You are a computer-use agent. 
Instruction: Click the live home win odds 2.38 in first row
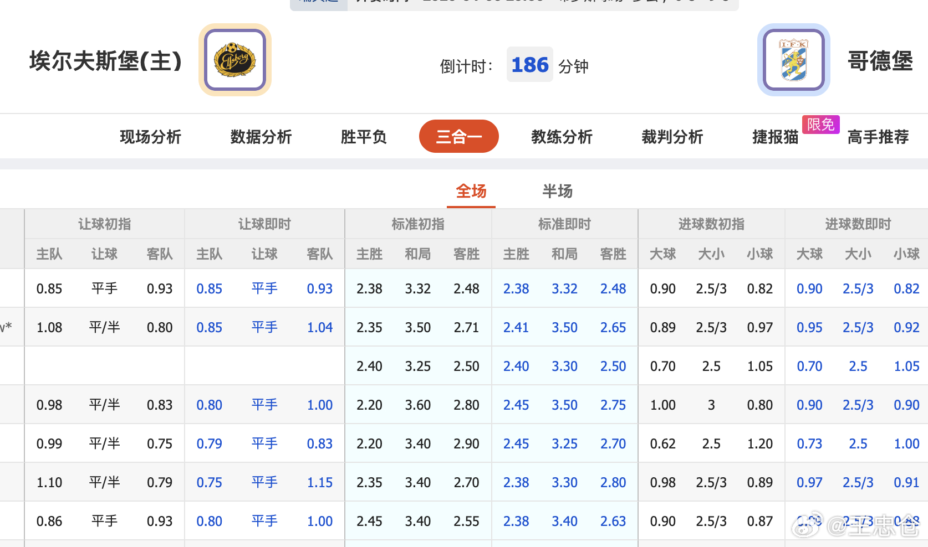pyautogui.click(x=516, y=288)
